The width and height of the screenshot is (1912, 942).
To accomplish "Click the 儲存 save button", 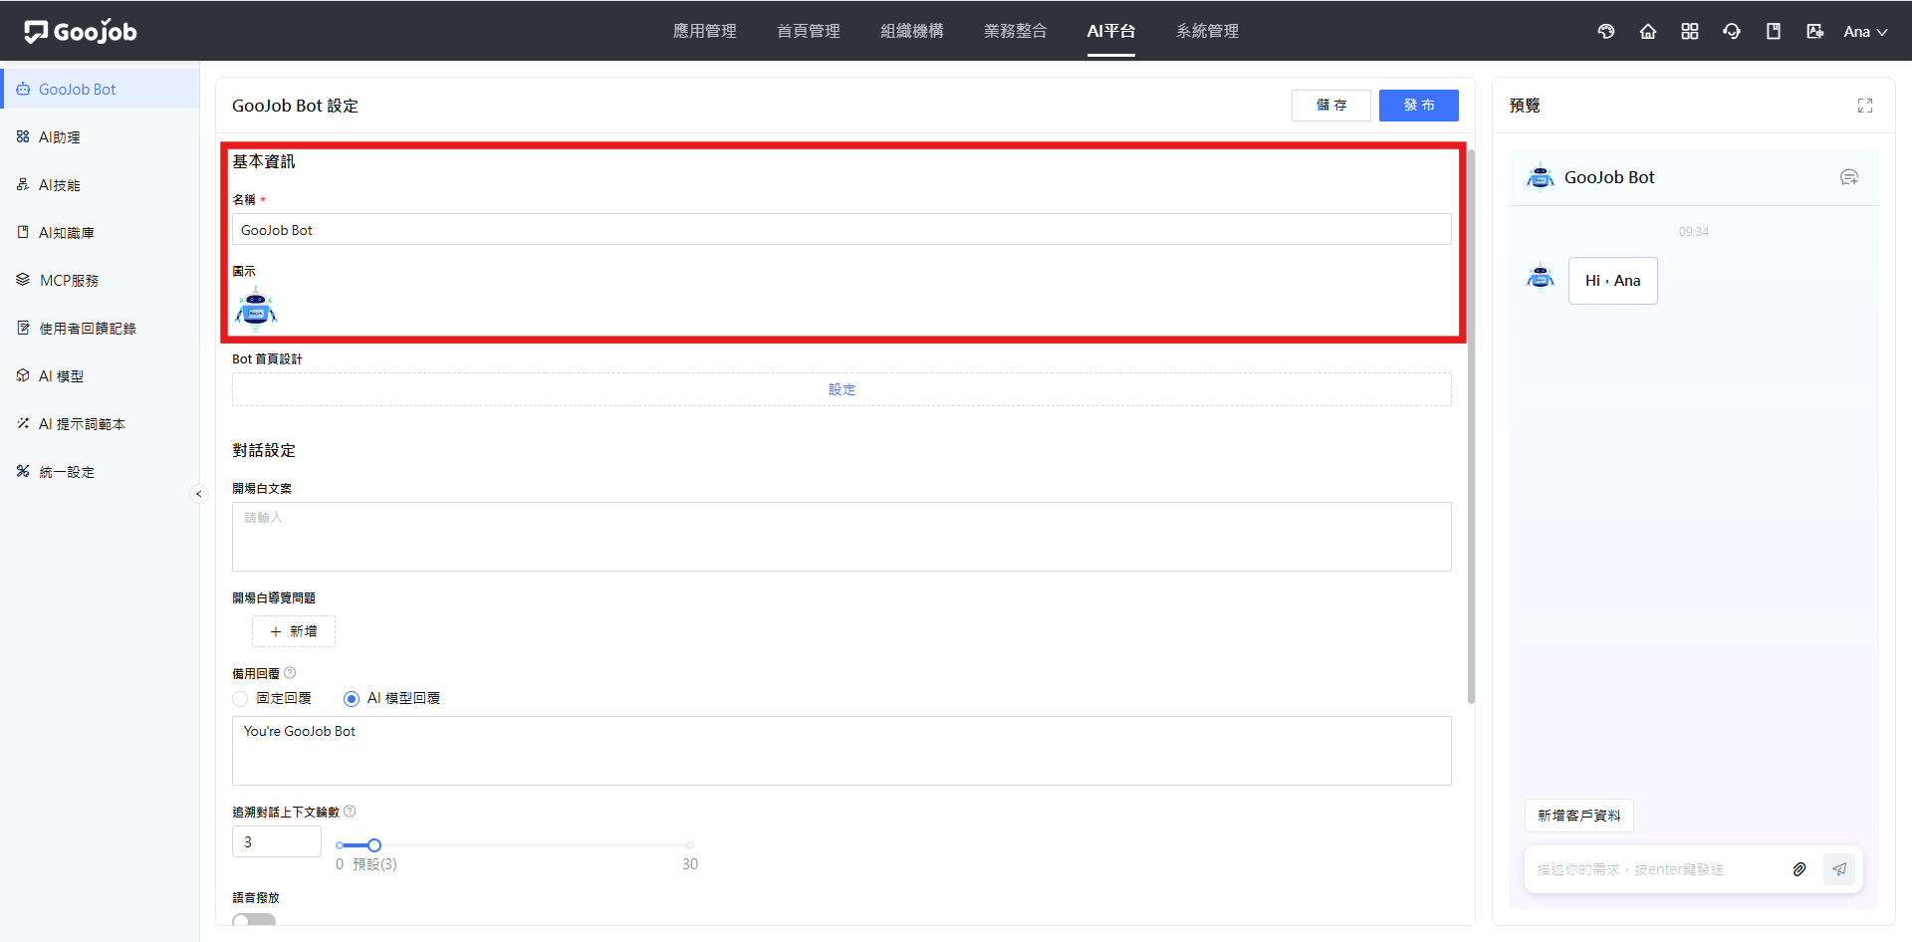I will pyautogui.click(x=1331, y=106).
